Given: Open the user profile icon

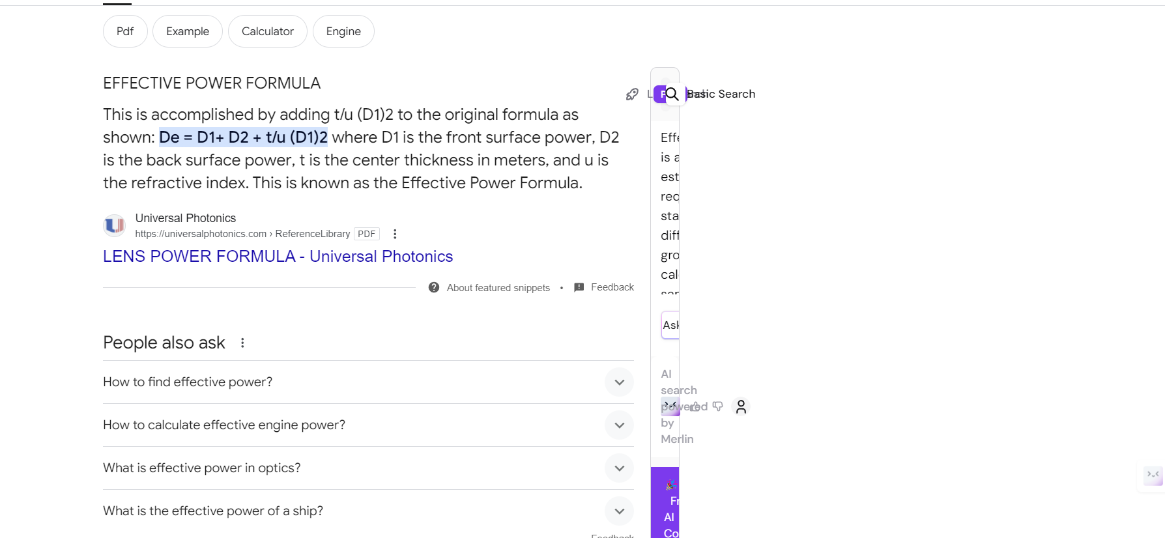Looking at the screenshot, I should point(741,406).
